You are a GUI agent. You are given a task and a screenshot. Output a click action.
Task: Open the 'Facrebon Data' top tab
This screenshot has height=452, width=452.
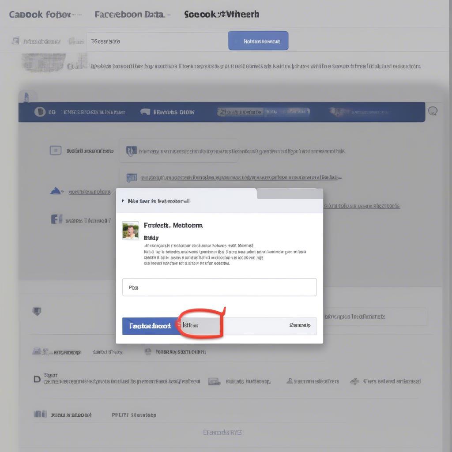click(x=129, y=15)
